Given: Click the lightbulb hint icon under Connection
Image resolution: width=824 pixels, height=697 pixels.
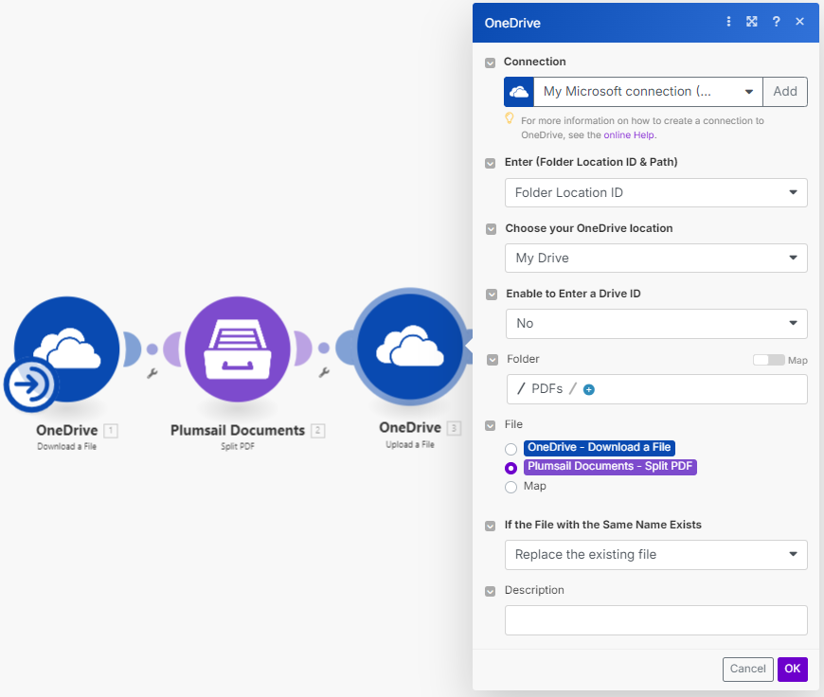Looking at the screenshot, I should pyautogui.click(x=510, y=118).
